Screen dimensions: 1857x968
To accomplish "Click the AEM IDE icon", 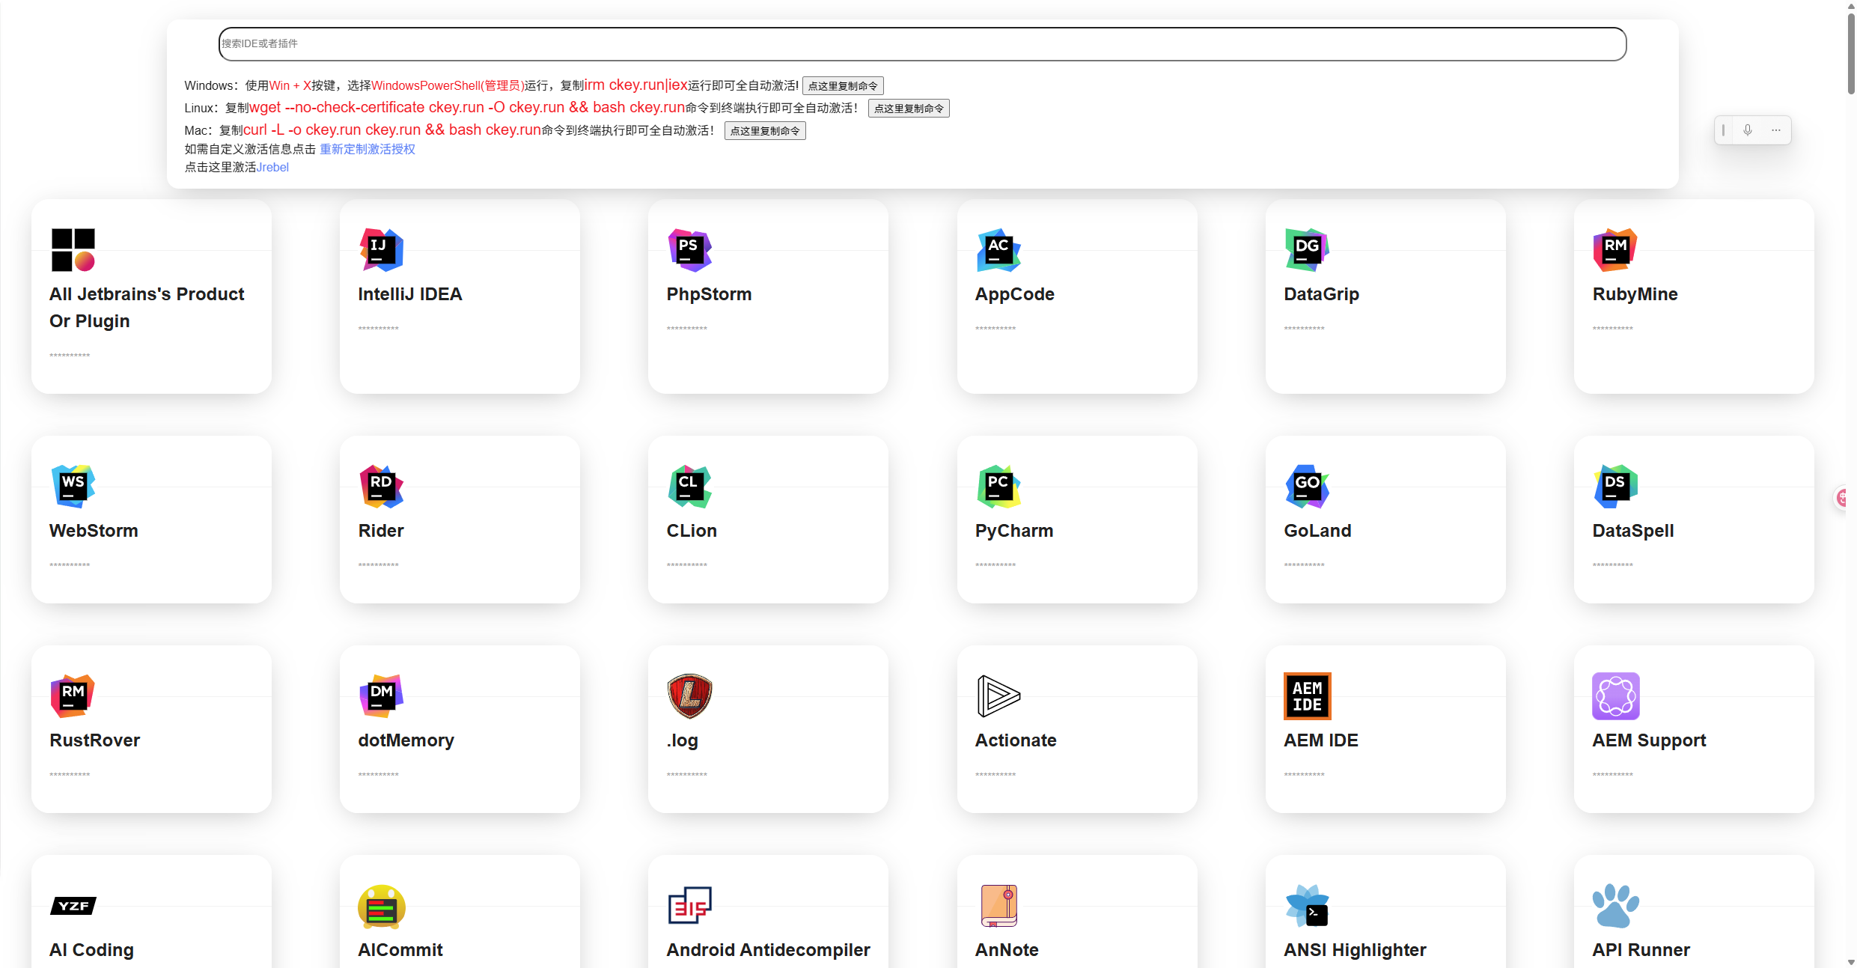I will pos(1308,696).
